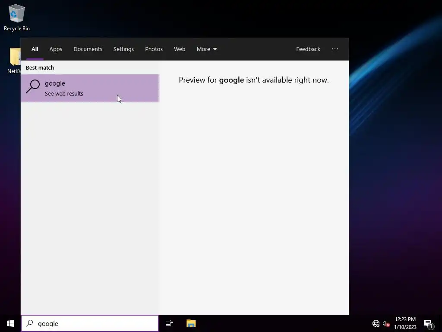442x332 pixels.
Task: Open the Action Center notifications icon
Action: pyautogui.click(x=428, y=324)
